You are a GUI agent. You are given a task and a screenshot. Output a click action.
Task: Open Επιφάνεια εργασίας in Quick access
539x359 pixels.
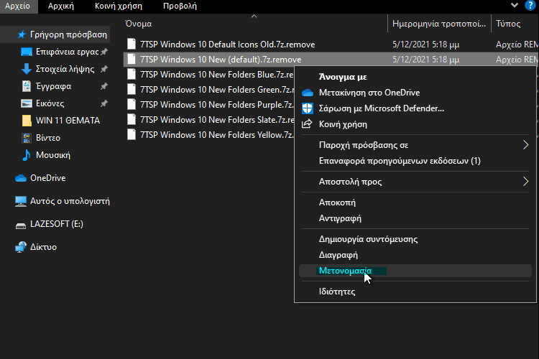coord(67,52)
